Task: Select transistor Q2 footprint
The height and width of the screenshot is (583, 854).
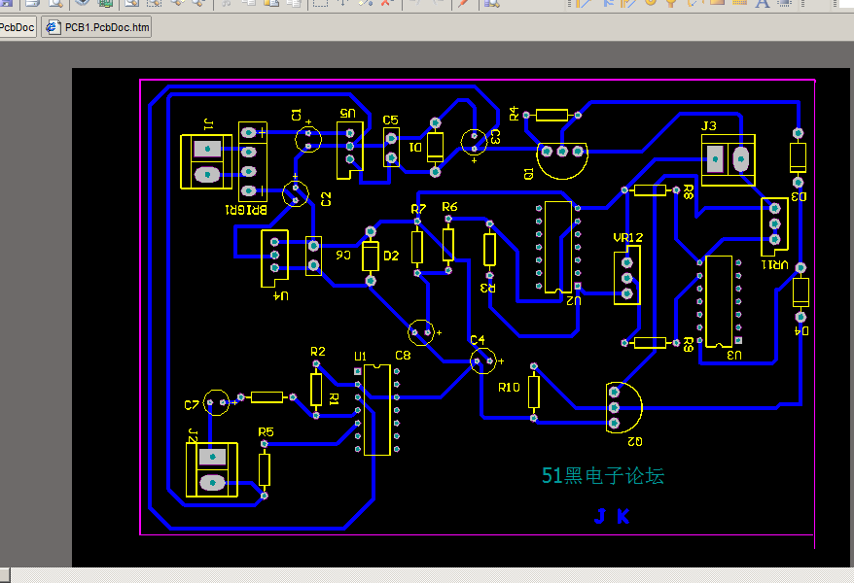Action: point(624,407)
